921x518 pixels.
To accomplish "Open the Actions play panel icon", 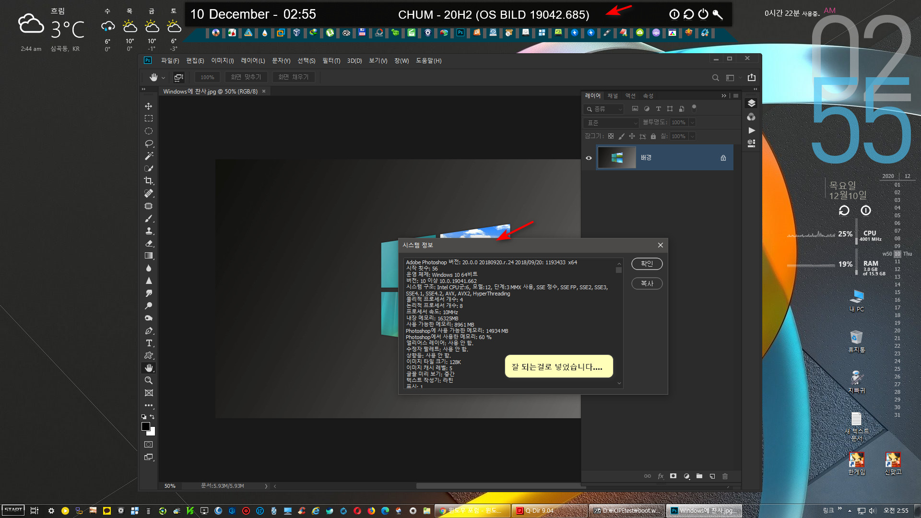I will pos(752,130).
